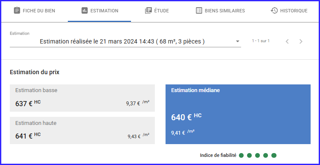Click the bar chart icon beside Estimation
This screenshot has height=165, width=320.
point(84,11)
